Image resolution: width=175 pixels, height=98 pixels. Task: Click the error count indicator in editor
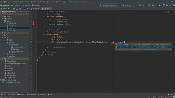(x=165, y=12)
